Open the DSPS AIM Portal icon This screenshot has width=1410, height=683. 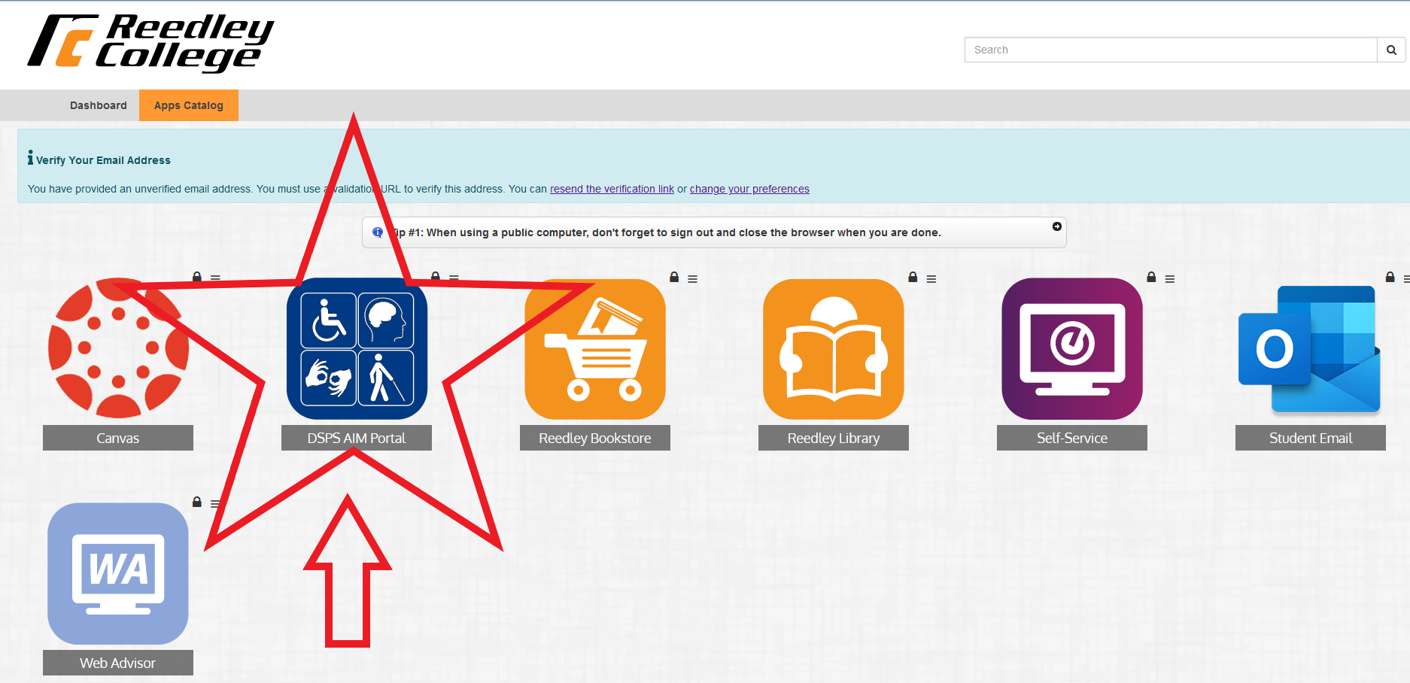(357, 348)
